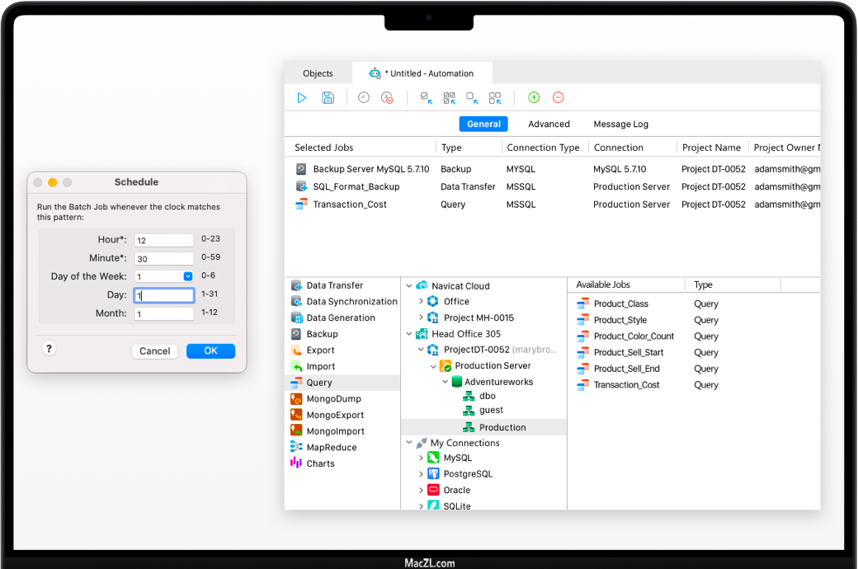Click the Save icon in the toolbar
This screenshot has height=569, width=858.
[x=328, y=97]
